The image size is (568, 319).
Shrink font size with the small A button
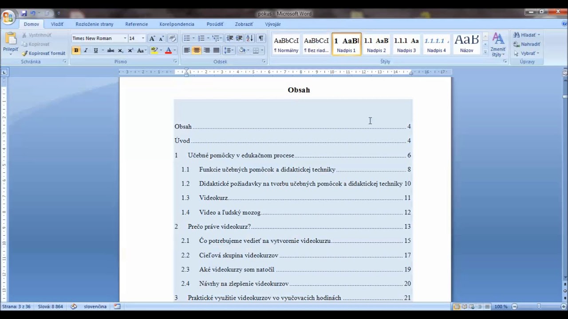pyautogui.click(x=161, y=39)
